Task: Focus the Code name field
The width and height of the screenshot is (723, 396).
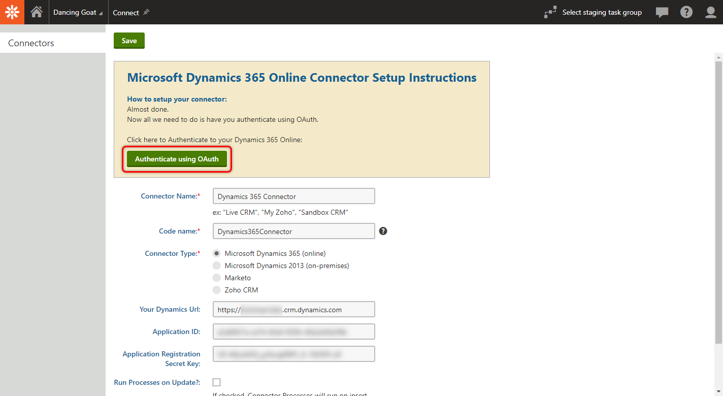Action: point(293,231)
